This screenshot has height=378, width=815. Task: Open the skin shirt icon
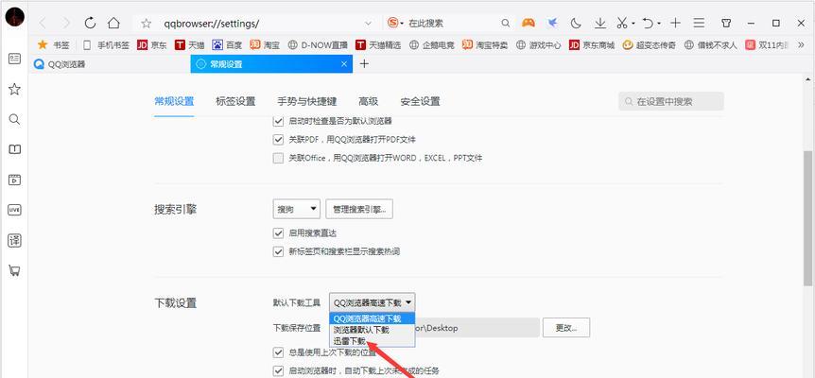pos(727,23)
